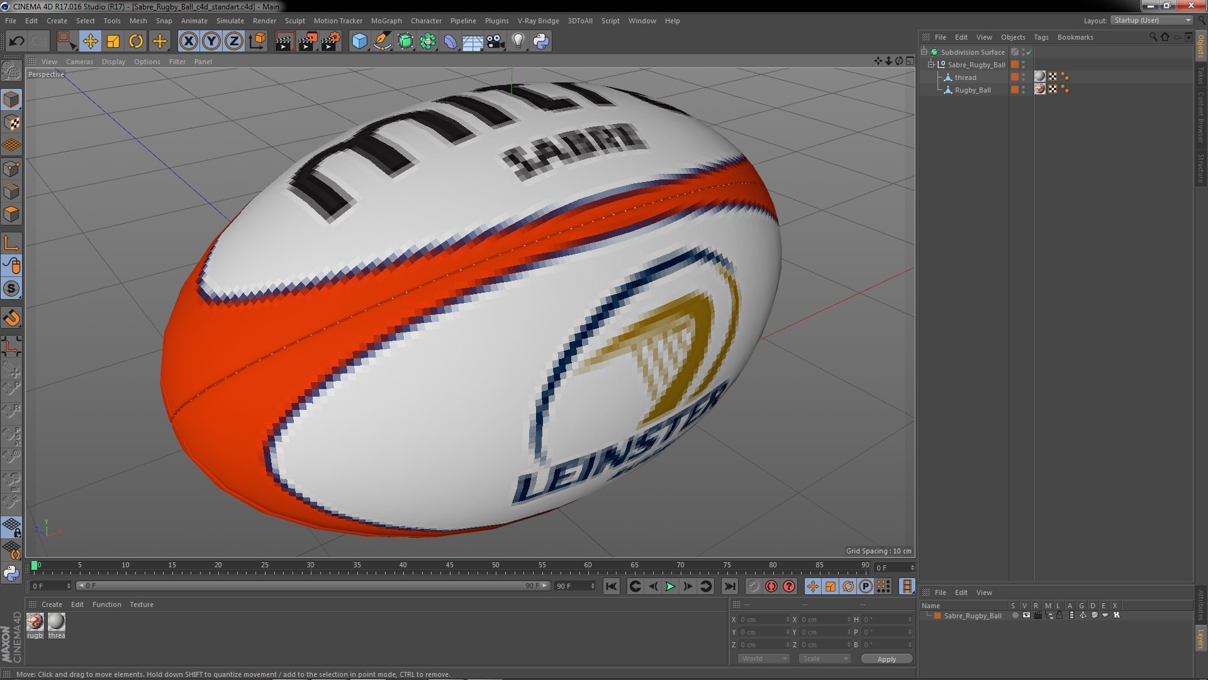Image resolution: width=1208 pixels, height=680 pixels.
Task: Open the V-Ray Bridge menu
Action: (x=538, y=21)
